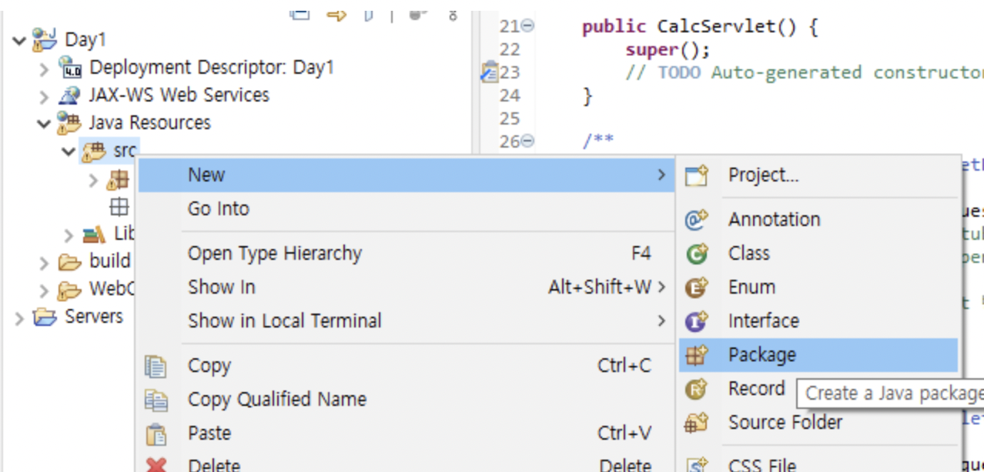Click the Source Folder icon in submenu
Image resolution: width=984 pixels, height=472 pixels.
pos(697,423)
